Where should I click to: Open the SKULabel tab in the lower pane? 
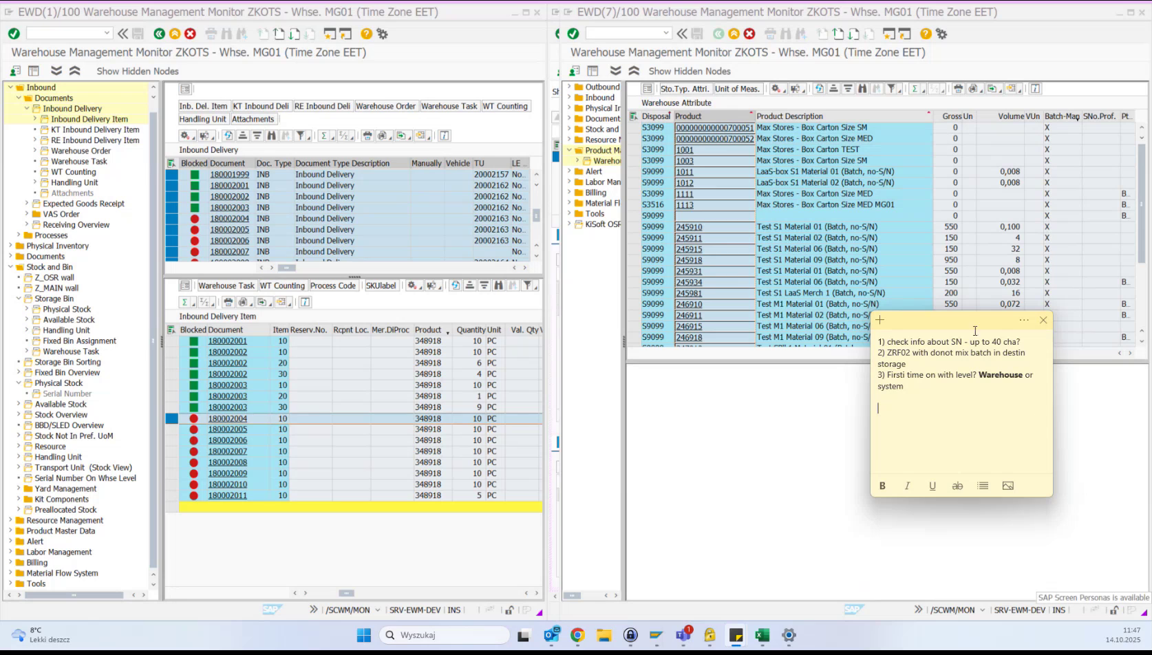(x=381, y=285)
